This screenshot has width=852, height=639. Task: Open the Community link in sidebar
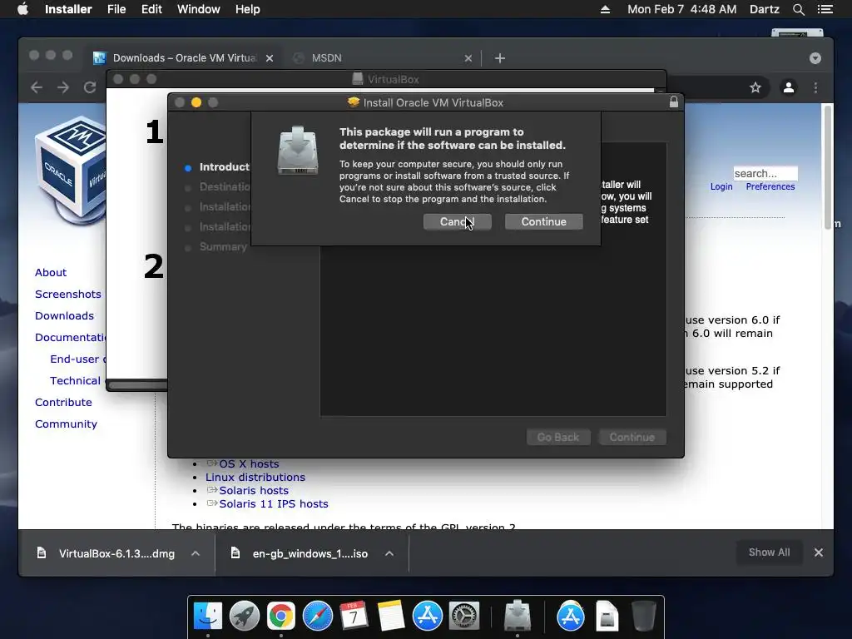(66, 424)
